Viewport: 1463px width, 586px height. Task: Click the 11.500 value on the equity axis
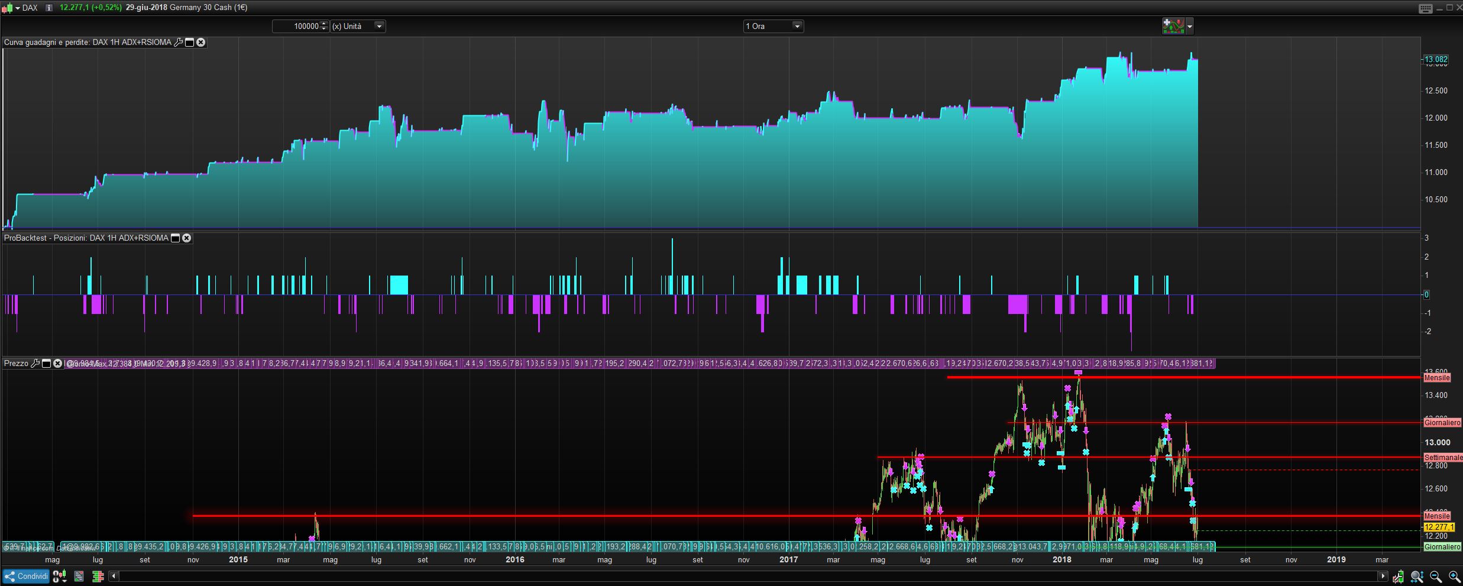click(x=1436, y=145)
